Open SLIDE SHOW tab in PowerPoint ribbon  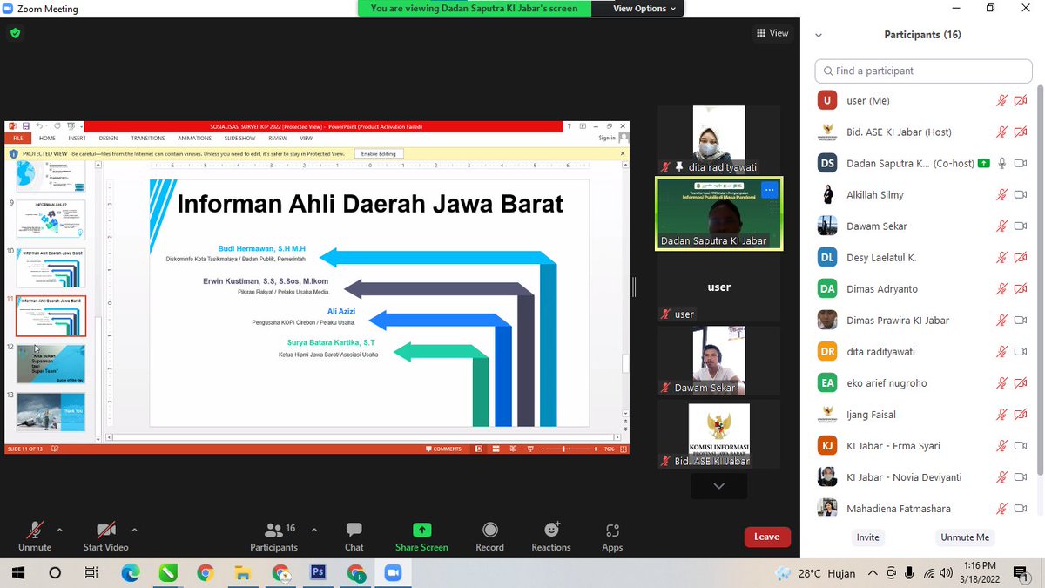[239, 138]
